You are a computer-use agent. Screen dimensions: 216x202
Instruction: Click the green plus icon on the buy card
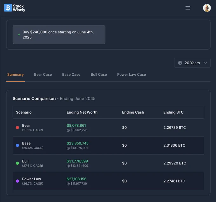19,35
